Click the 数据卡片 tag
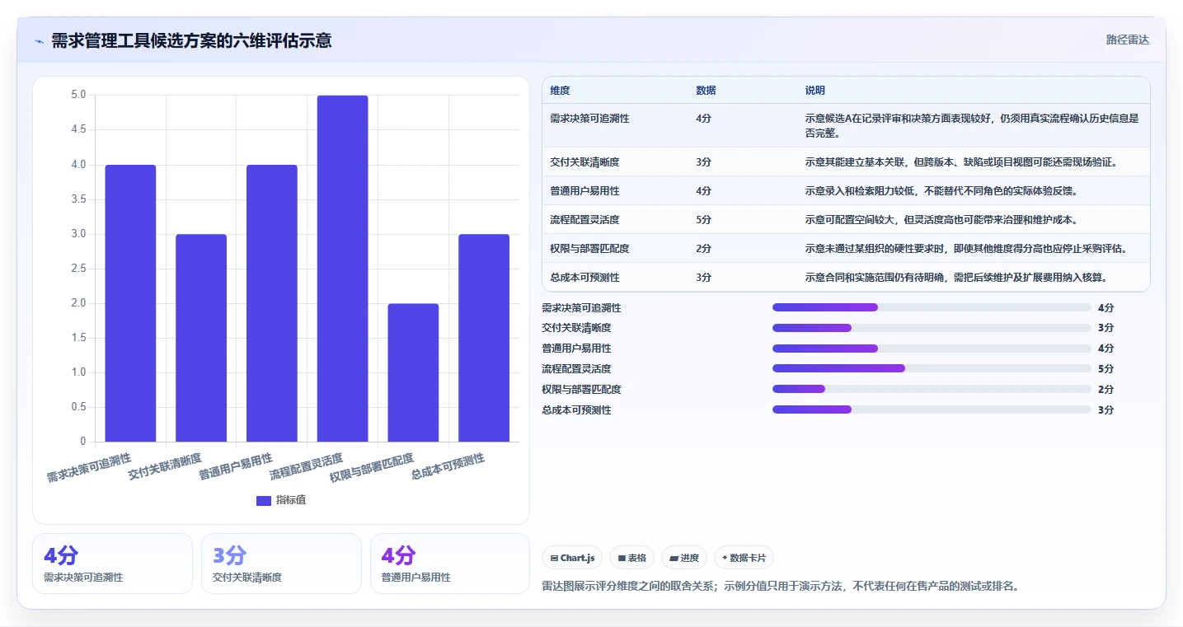The height and width of the screenshot is (627, 1183). pyautogui.click(x=744, y=558)
